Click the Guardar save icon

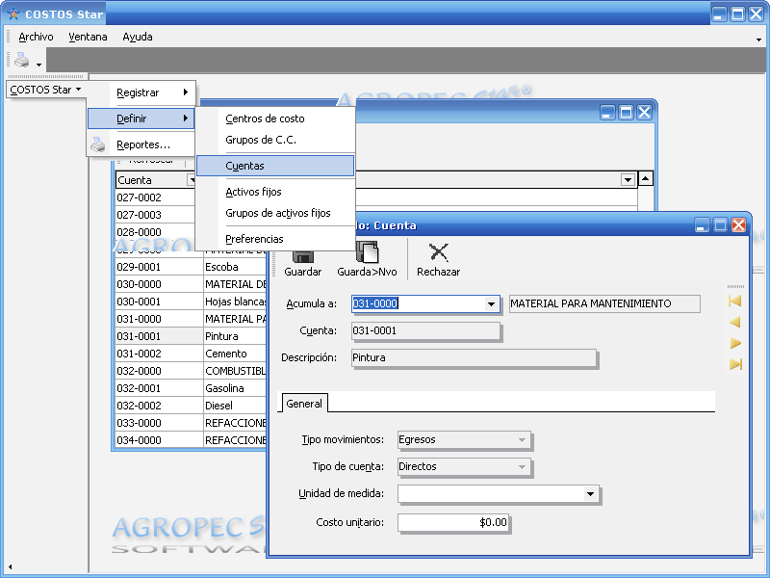(303, 255)
